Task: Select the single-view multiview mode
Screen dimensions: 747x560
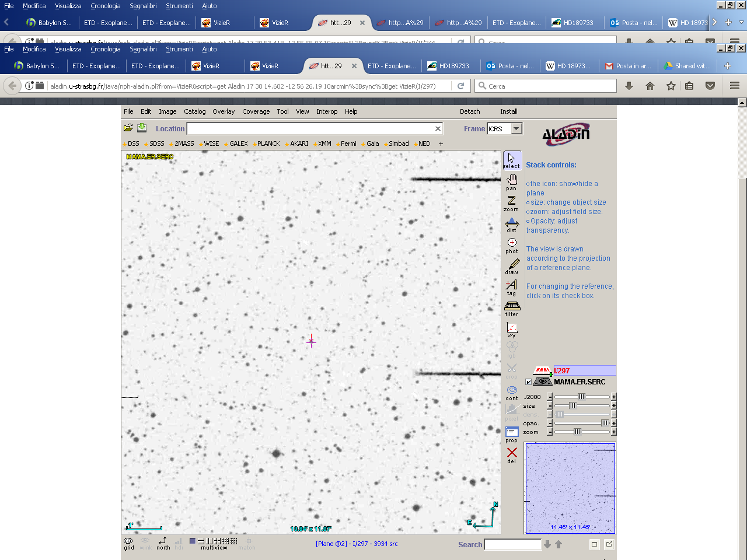Action: 193,541
